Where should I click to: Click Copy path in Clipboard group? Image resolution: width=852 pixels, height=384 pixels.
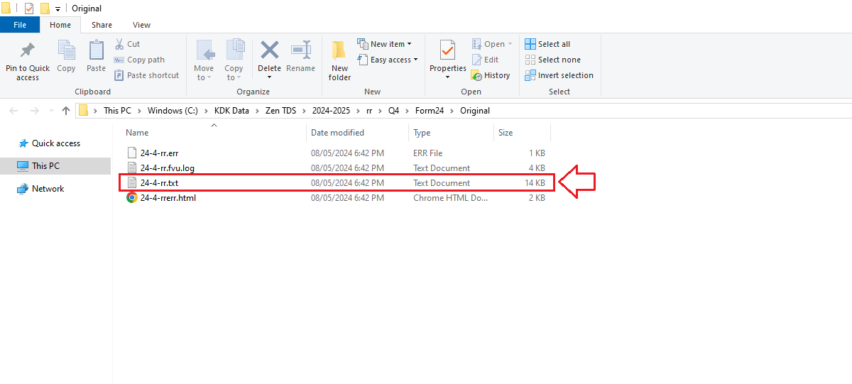tap(139, 60)
